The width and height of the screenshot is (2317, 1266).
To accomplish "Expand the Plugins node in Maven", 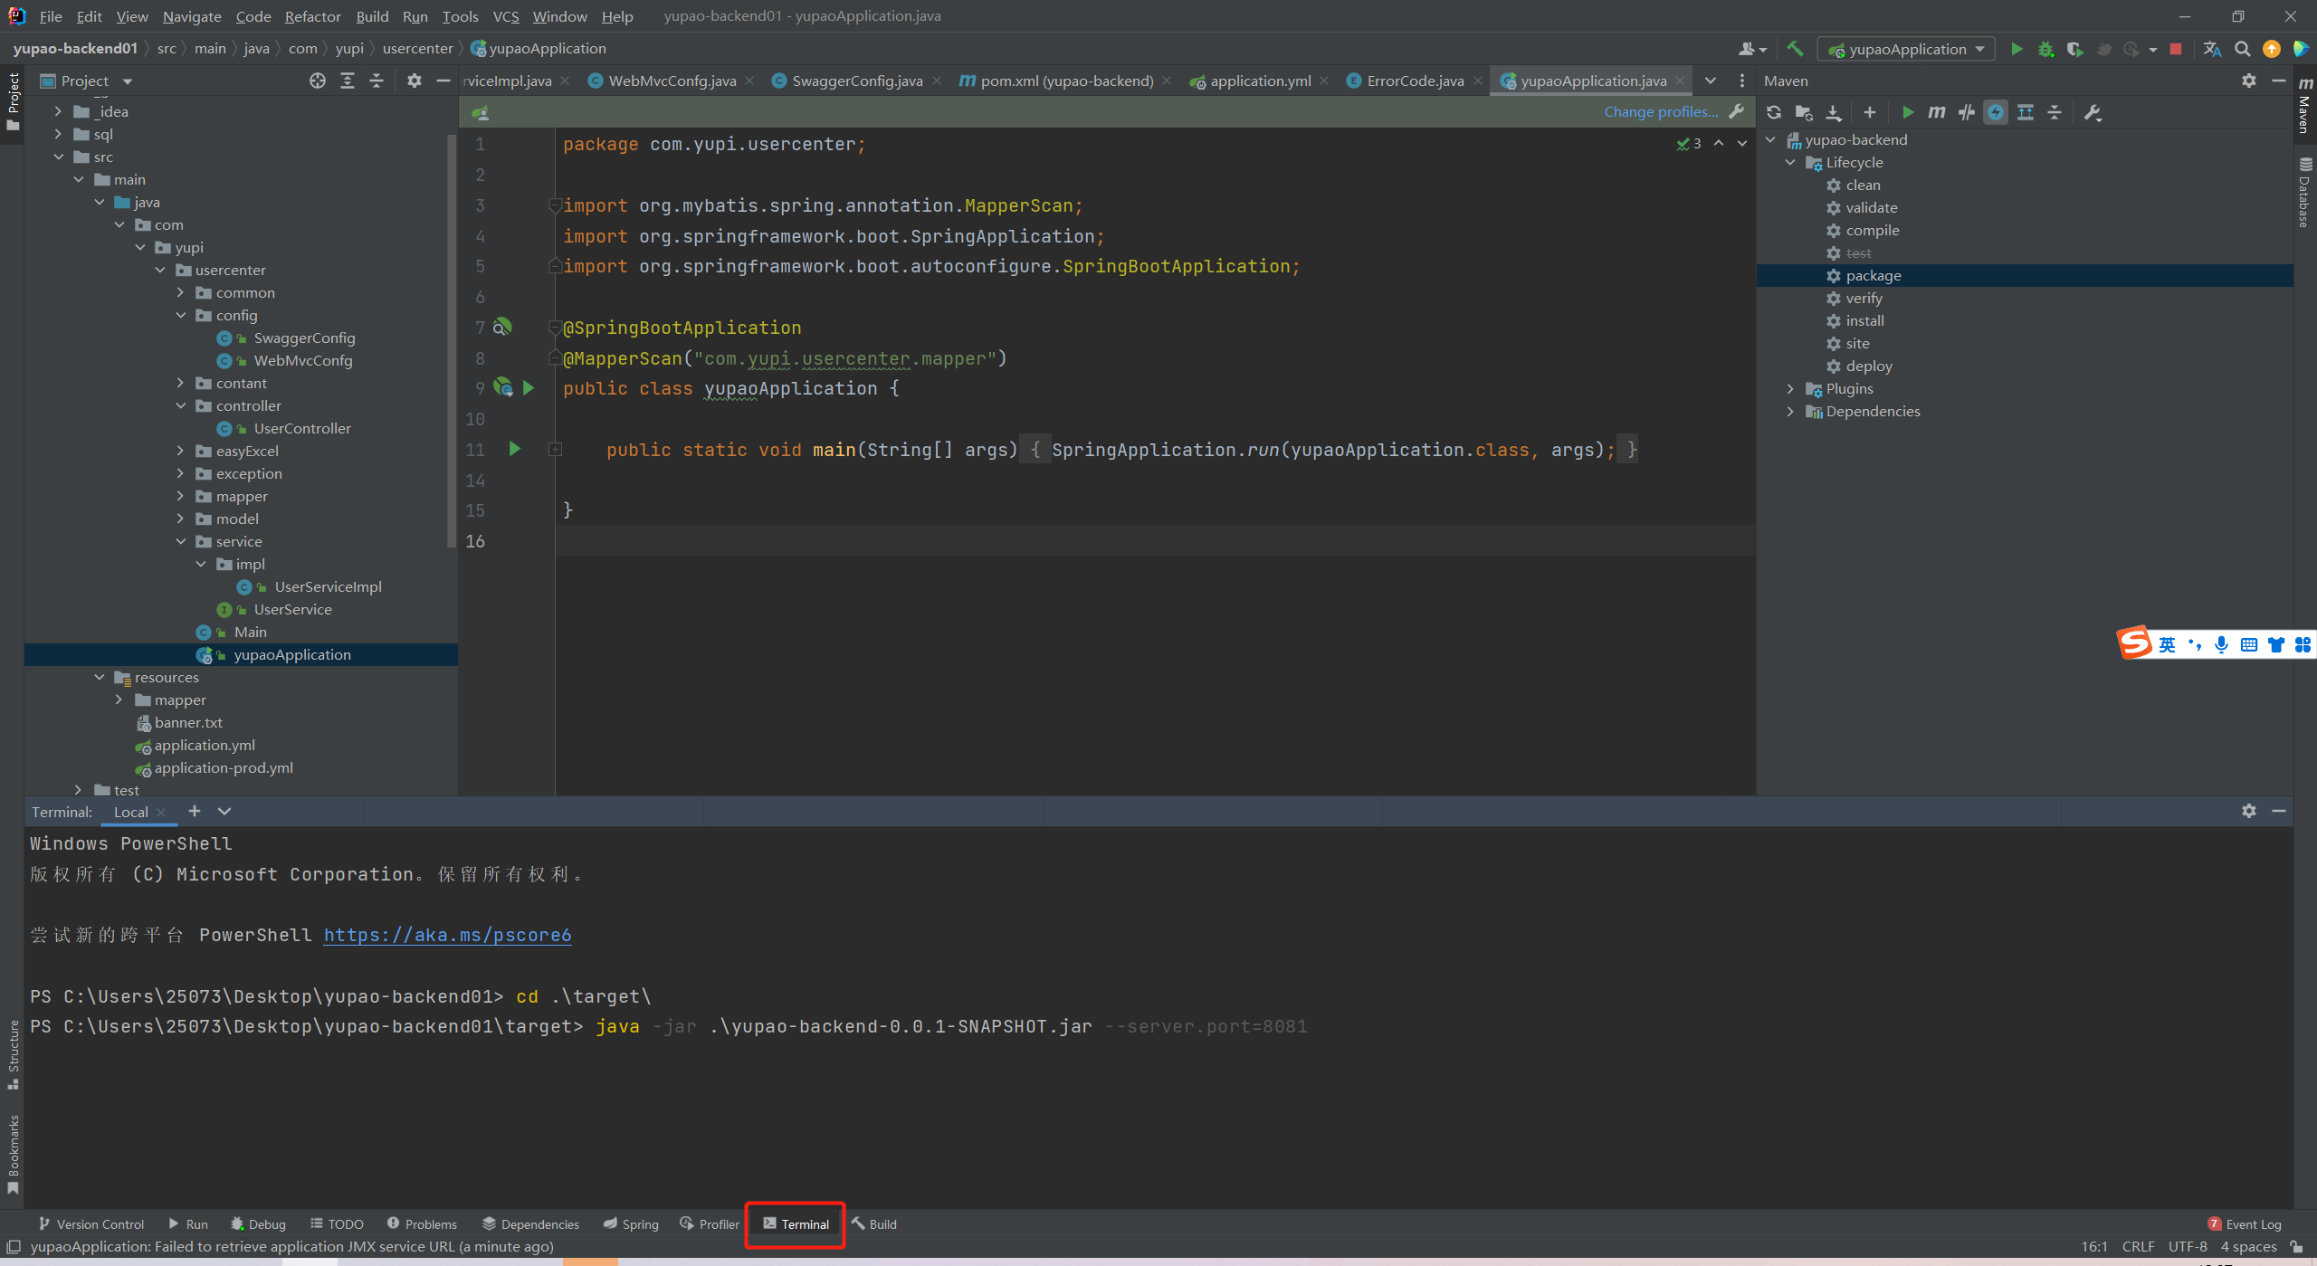I will (1790, 389).
